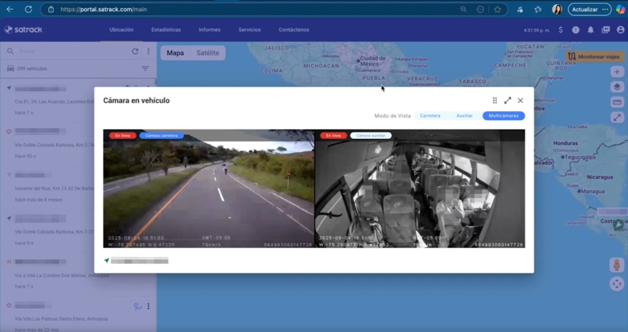Open map ruler measure tool
This screenshot has height=332, width=628.
(617, 102)
